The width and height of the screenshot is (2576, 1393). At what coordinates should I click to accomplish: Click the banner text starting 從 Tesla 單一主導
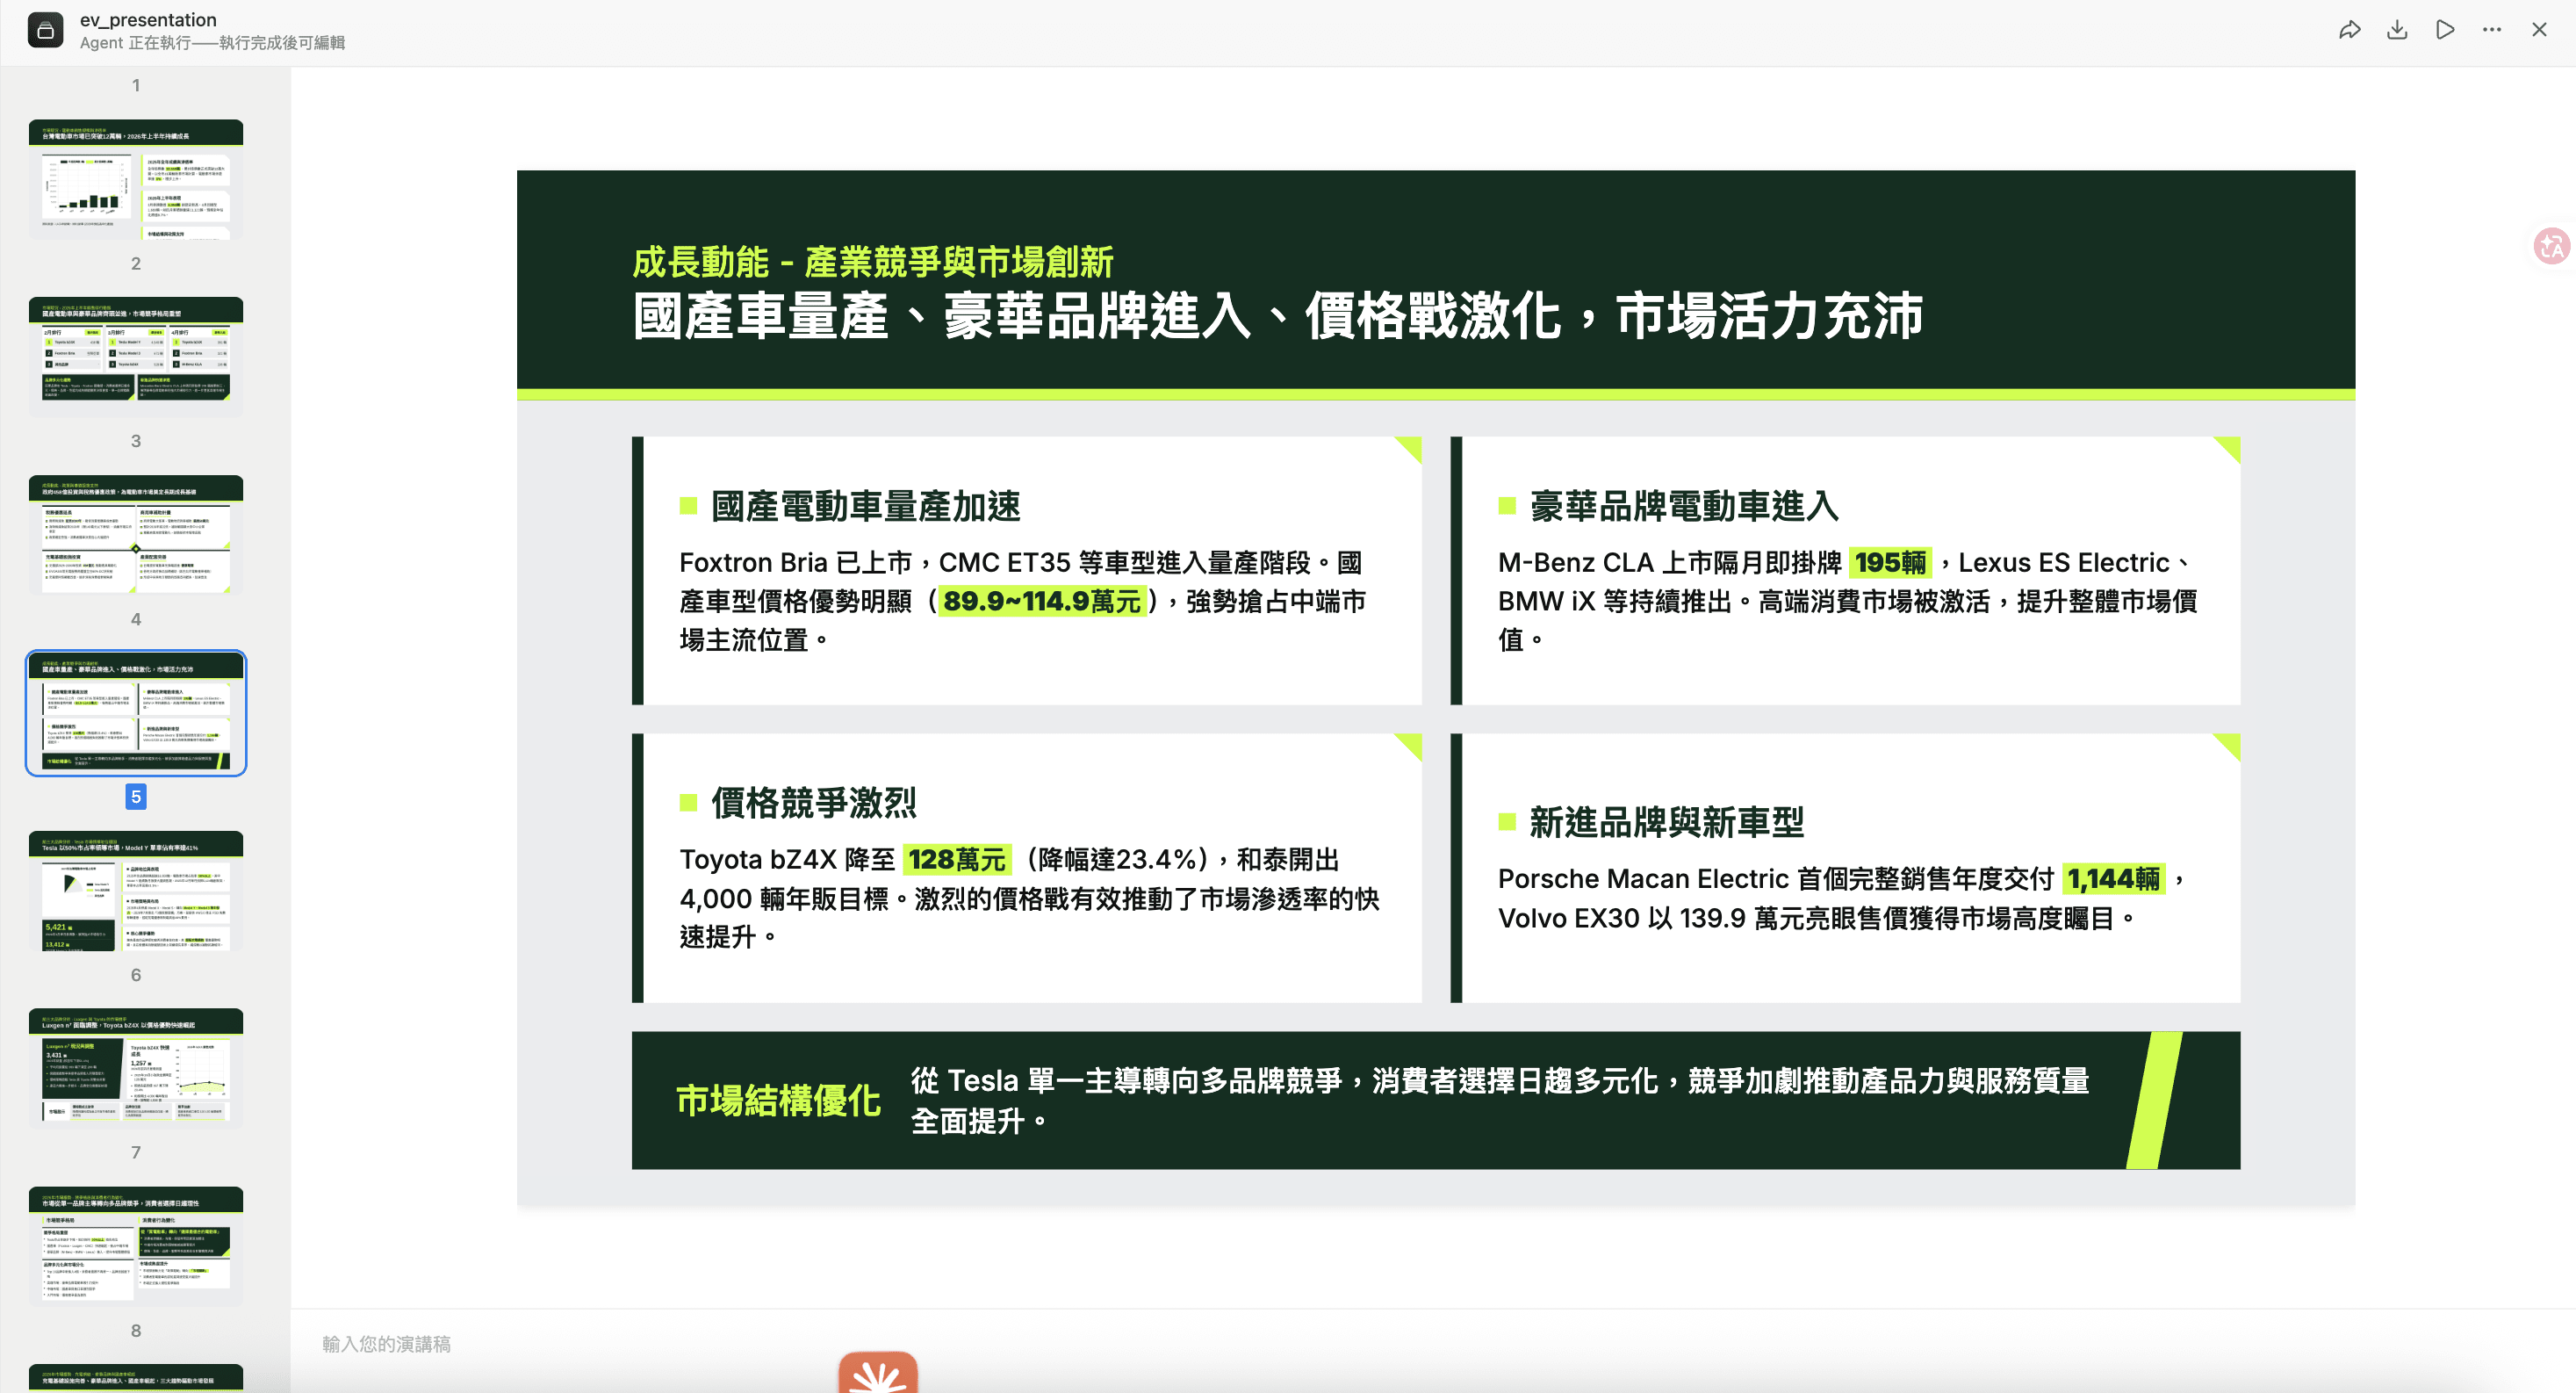tap(1499, 1100)
